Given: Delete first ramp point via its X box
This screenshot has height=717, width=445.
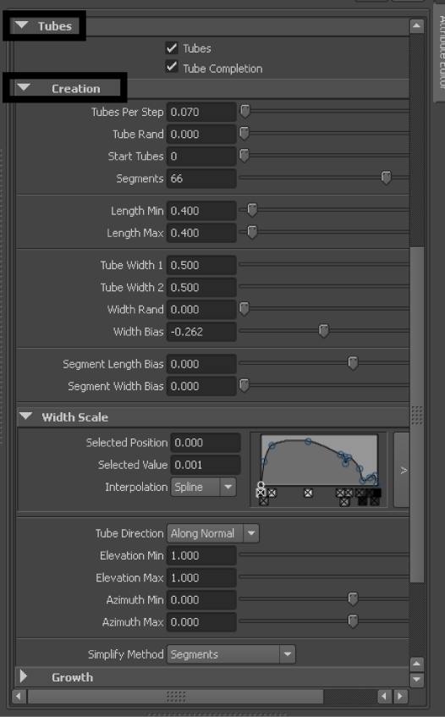Looking at the screenshot, I should click(x=261, y=493).
